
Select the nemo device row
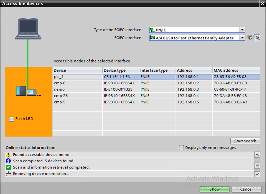pyautogui.click(x=156, y=89)
